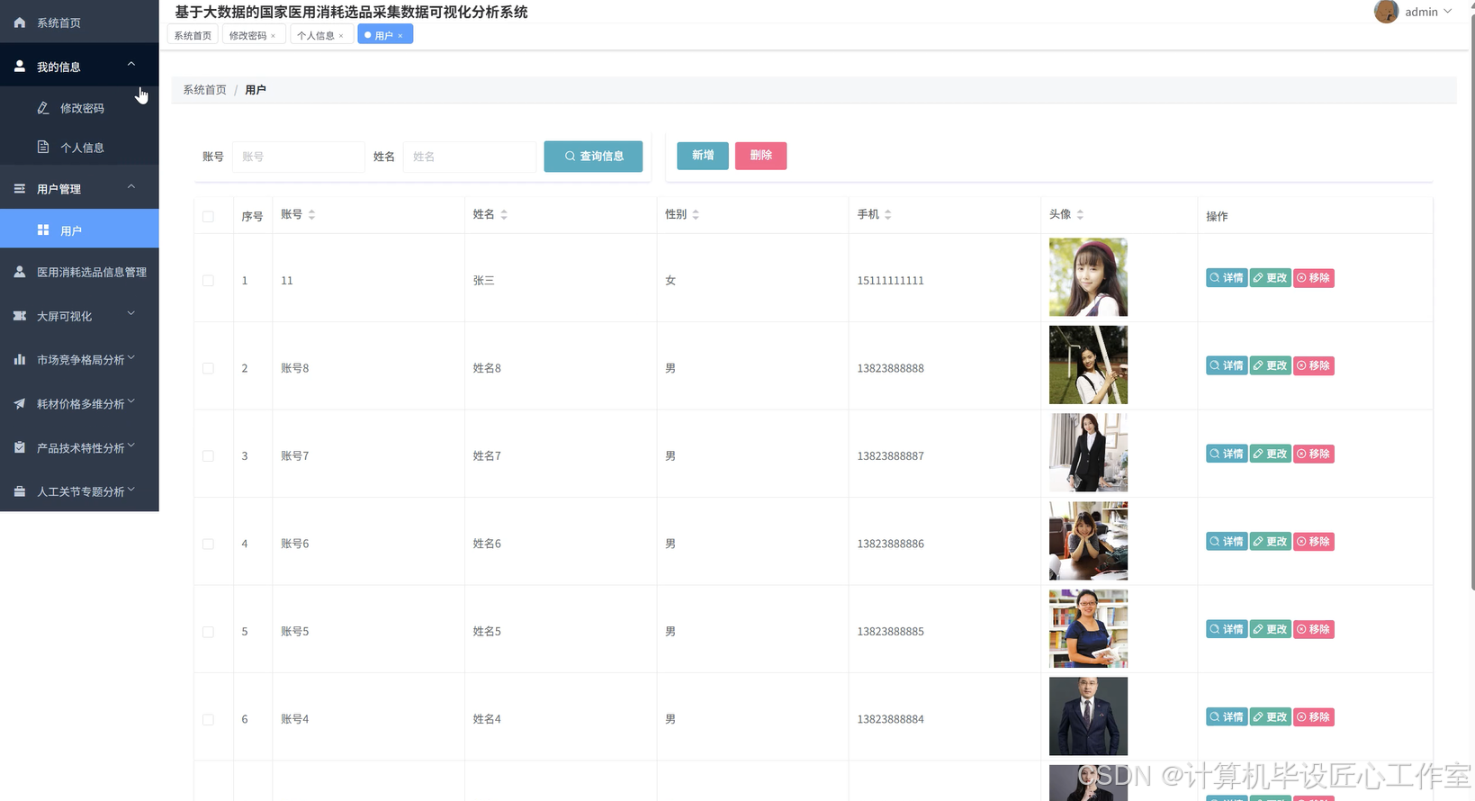Expand the 耗材价格多维分析 menu
Screen dimensions: 1475x801
(131, 401)
